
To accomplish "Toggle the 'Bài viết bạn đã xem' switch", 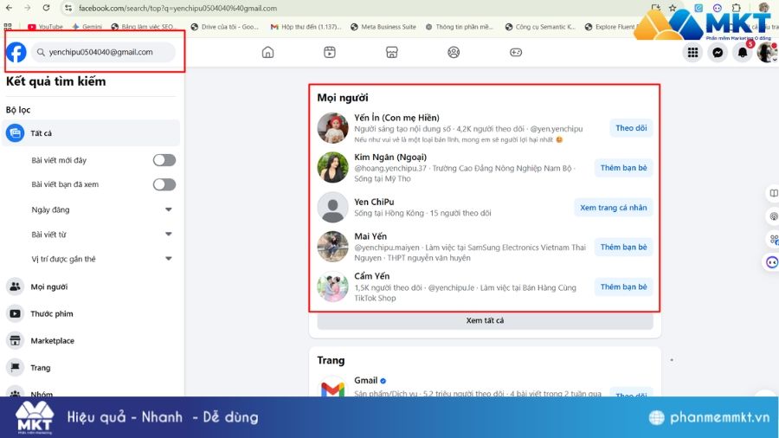I will pyautogui.click(x=164, y=184).
